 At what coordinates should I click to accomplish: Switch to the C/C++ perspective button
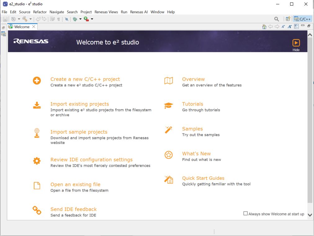[303, 19]
